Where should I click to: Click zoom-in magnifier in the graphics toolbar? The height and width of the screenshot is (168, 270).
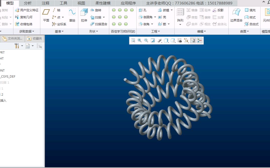click(x=140, y=40)
